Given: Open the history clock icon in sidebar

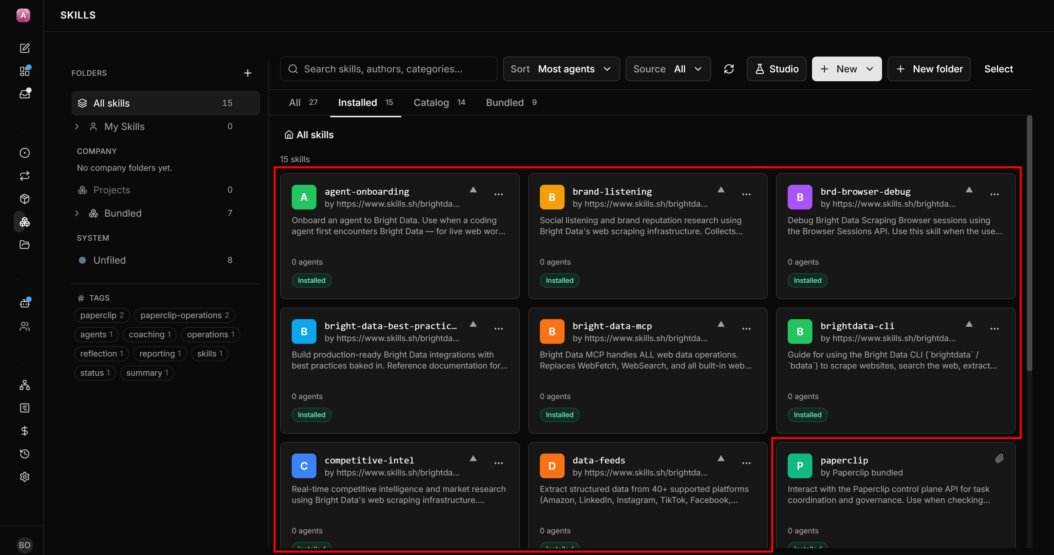Looking at the screenshot, I should (x=25, y=454).
